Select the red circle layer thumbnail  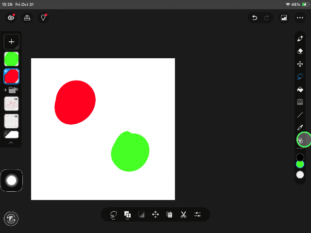pos(12,76)
